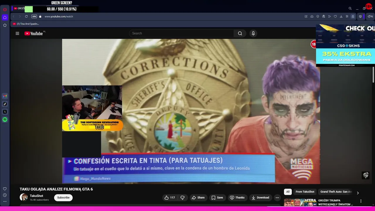This screenshot has height=211, width=375.
Task: Open the sidebar bookmarks star
Action: tap(5, 25)
